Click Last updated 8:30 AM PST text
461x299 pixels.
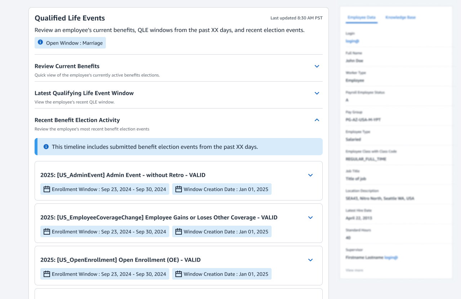(x=296, y=18)
